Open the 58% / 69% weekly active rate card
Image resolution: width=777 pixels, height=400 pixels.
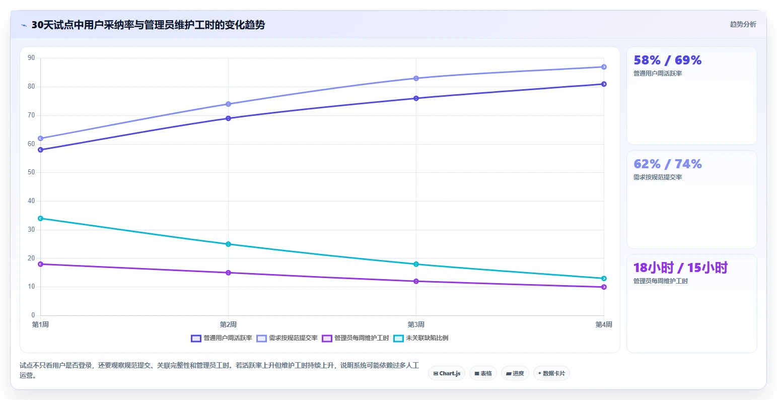pyautogui.click(x=691, y=96)
